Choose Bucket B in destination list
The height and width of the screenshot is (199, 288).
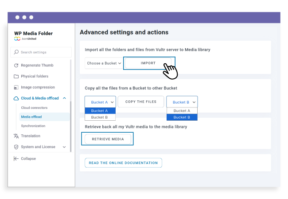(x=182, y=117)
